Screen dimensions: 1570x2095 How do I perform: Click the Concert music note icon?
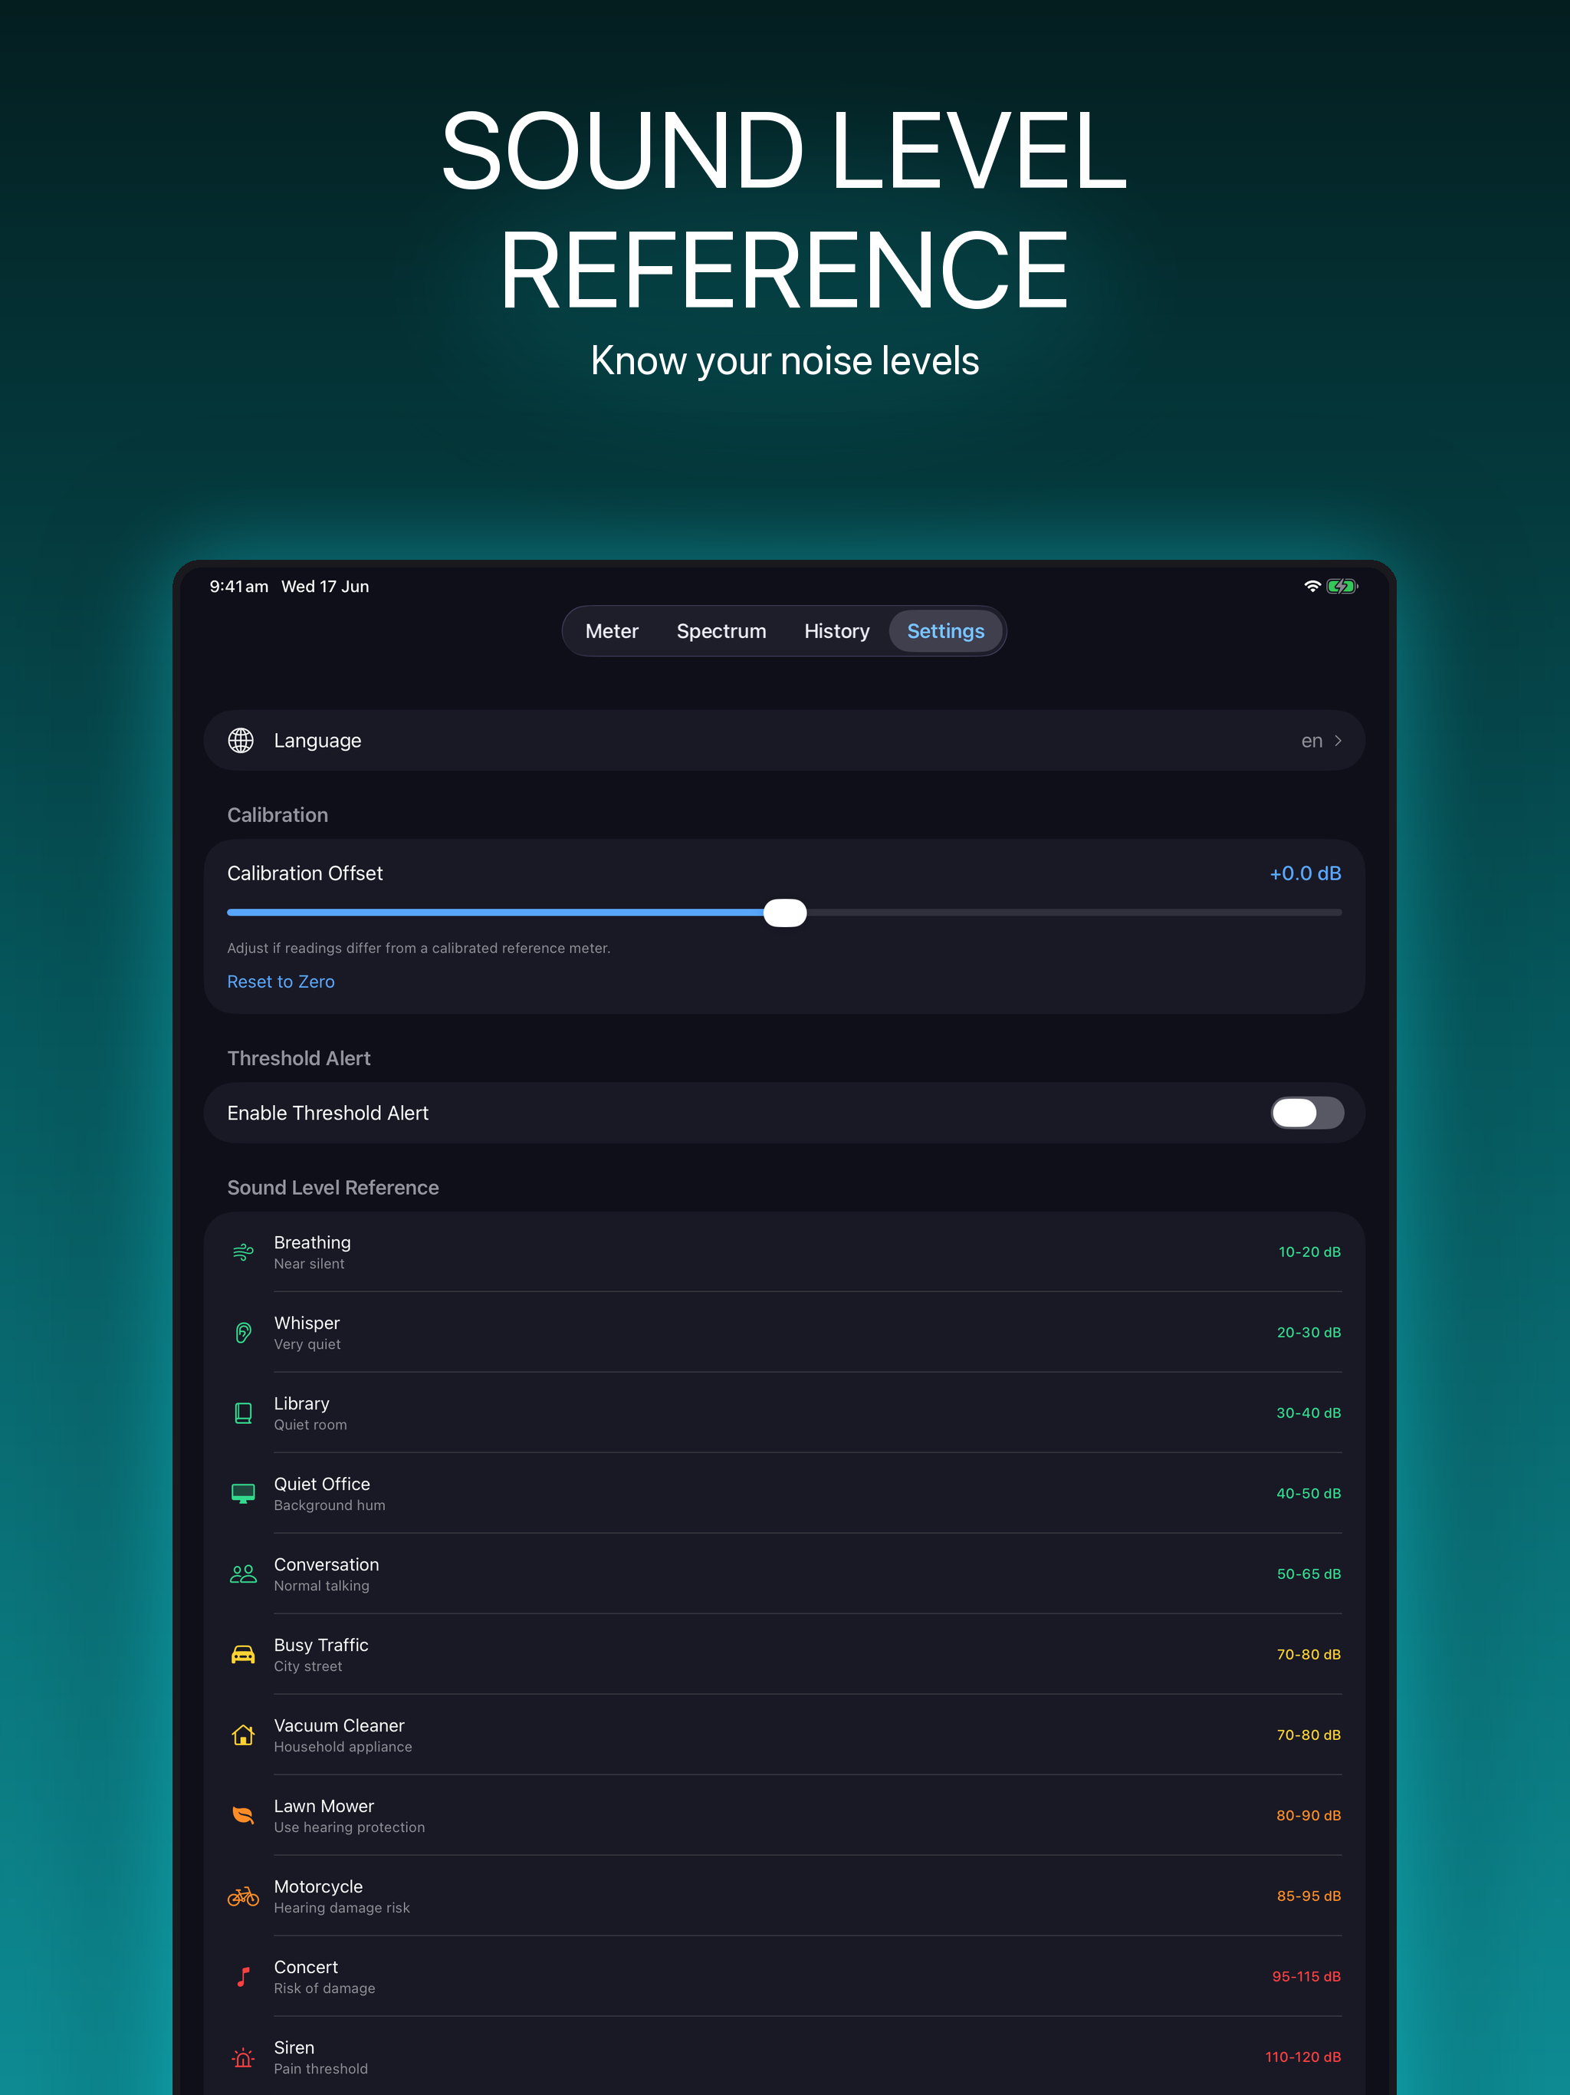tap(243, 1977)
